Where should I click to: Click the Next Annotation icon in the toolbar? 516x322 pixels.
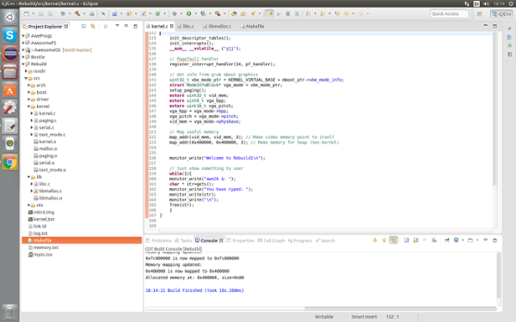pos(309,14)
